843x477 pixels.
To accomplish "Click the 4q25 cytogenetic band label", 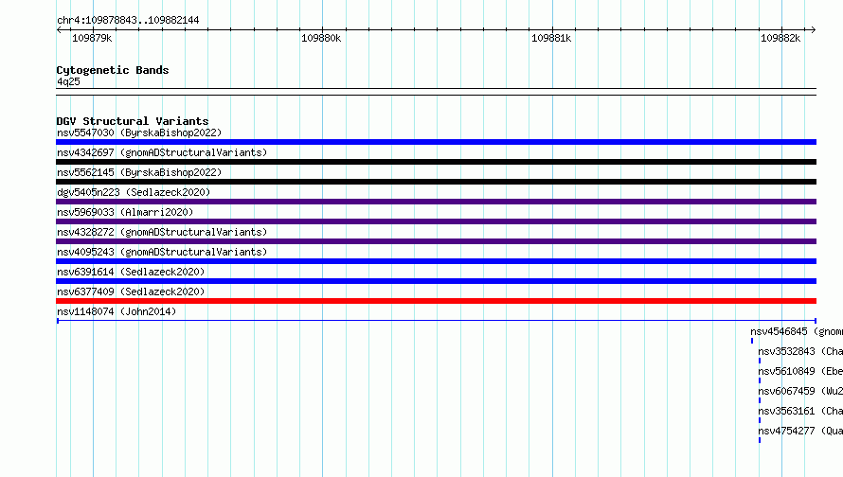I will [x=68, y=81].
